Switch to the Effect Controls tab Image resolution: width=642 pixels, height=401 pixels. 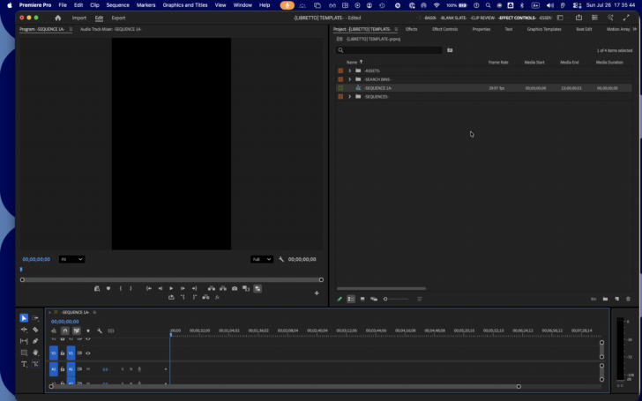pyautogui.click(x=444, y=29)
